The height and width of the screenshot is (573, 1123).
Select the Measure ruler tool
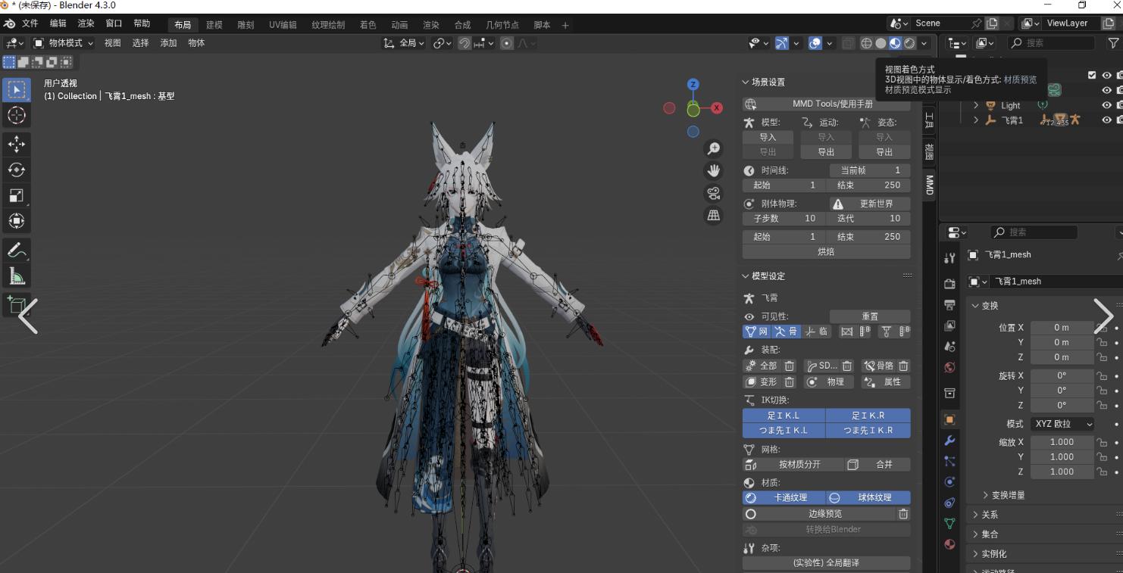17,276
